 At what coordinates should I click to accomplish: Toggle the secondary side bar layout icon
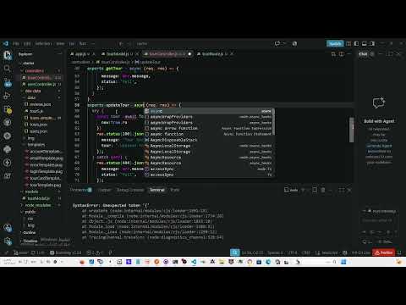click(372, 43)
